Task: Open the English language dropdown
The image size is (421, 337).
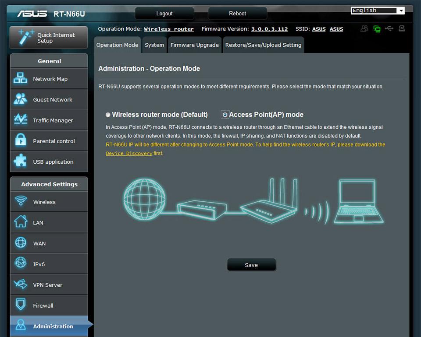Action: coord(378,11)
